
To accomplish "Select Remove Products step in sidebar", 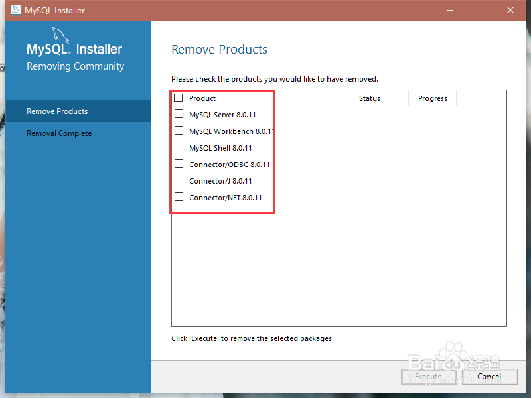I will [x=78, y=111].
